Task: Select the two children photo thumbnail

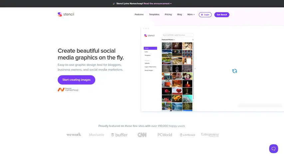Action: (x=187, y=76)
